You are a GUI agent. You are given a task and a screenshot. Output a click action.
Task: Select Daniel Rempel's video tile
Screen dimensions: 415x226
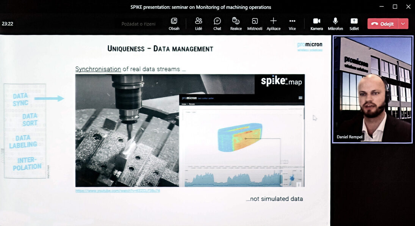(372, 89)
